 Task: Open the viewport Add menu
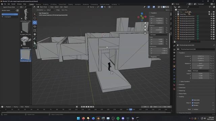pyautogui.click(x=61, y=7)
